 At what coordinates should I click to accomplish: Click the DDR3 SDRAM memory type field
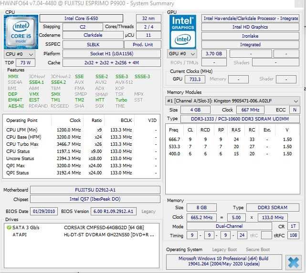(x=273, y=208)
